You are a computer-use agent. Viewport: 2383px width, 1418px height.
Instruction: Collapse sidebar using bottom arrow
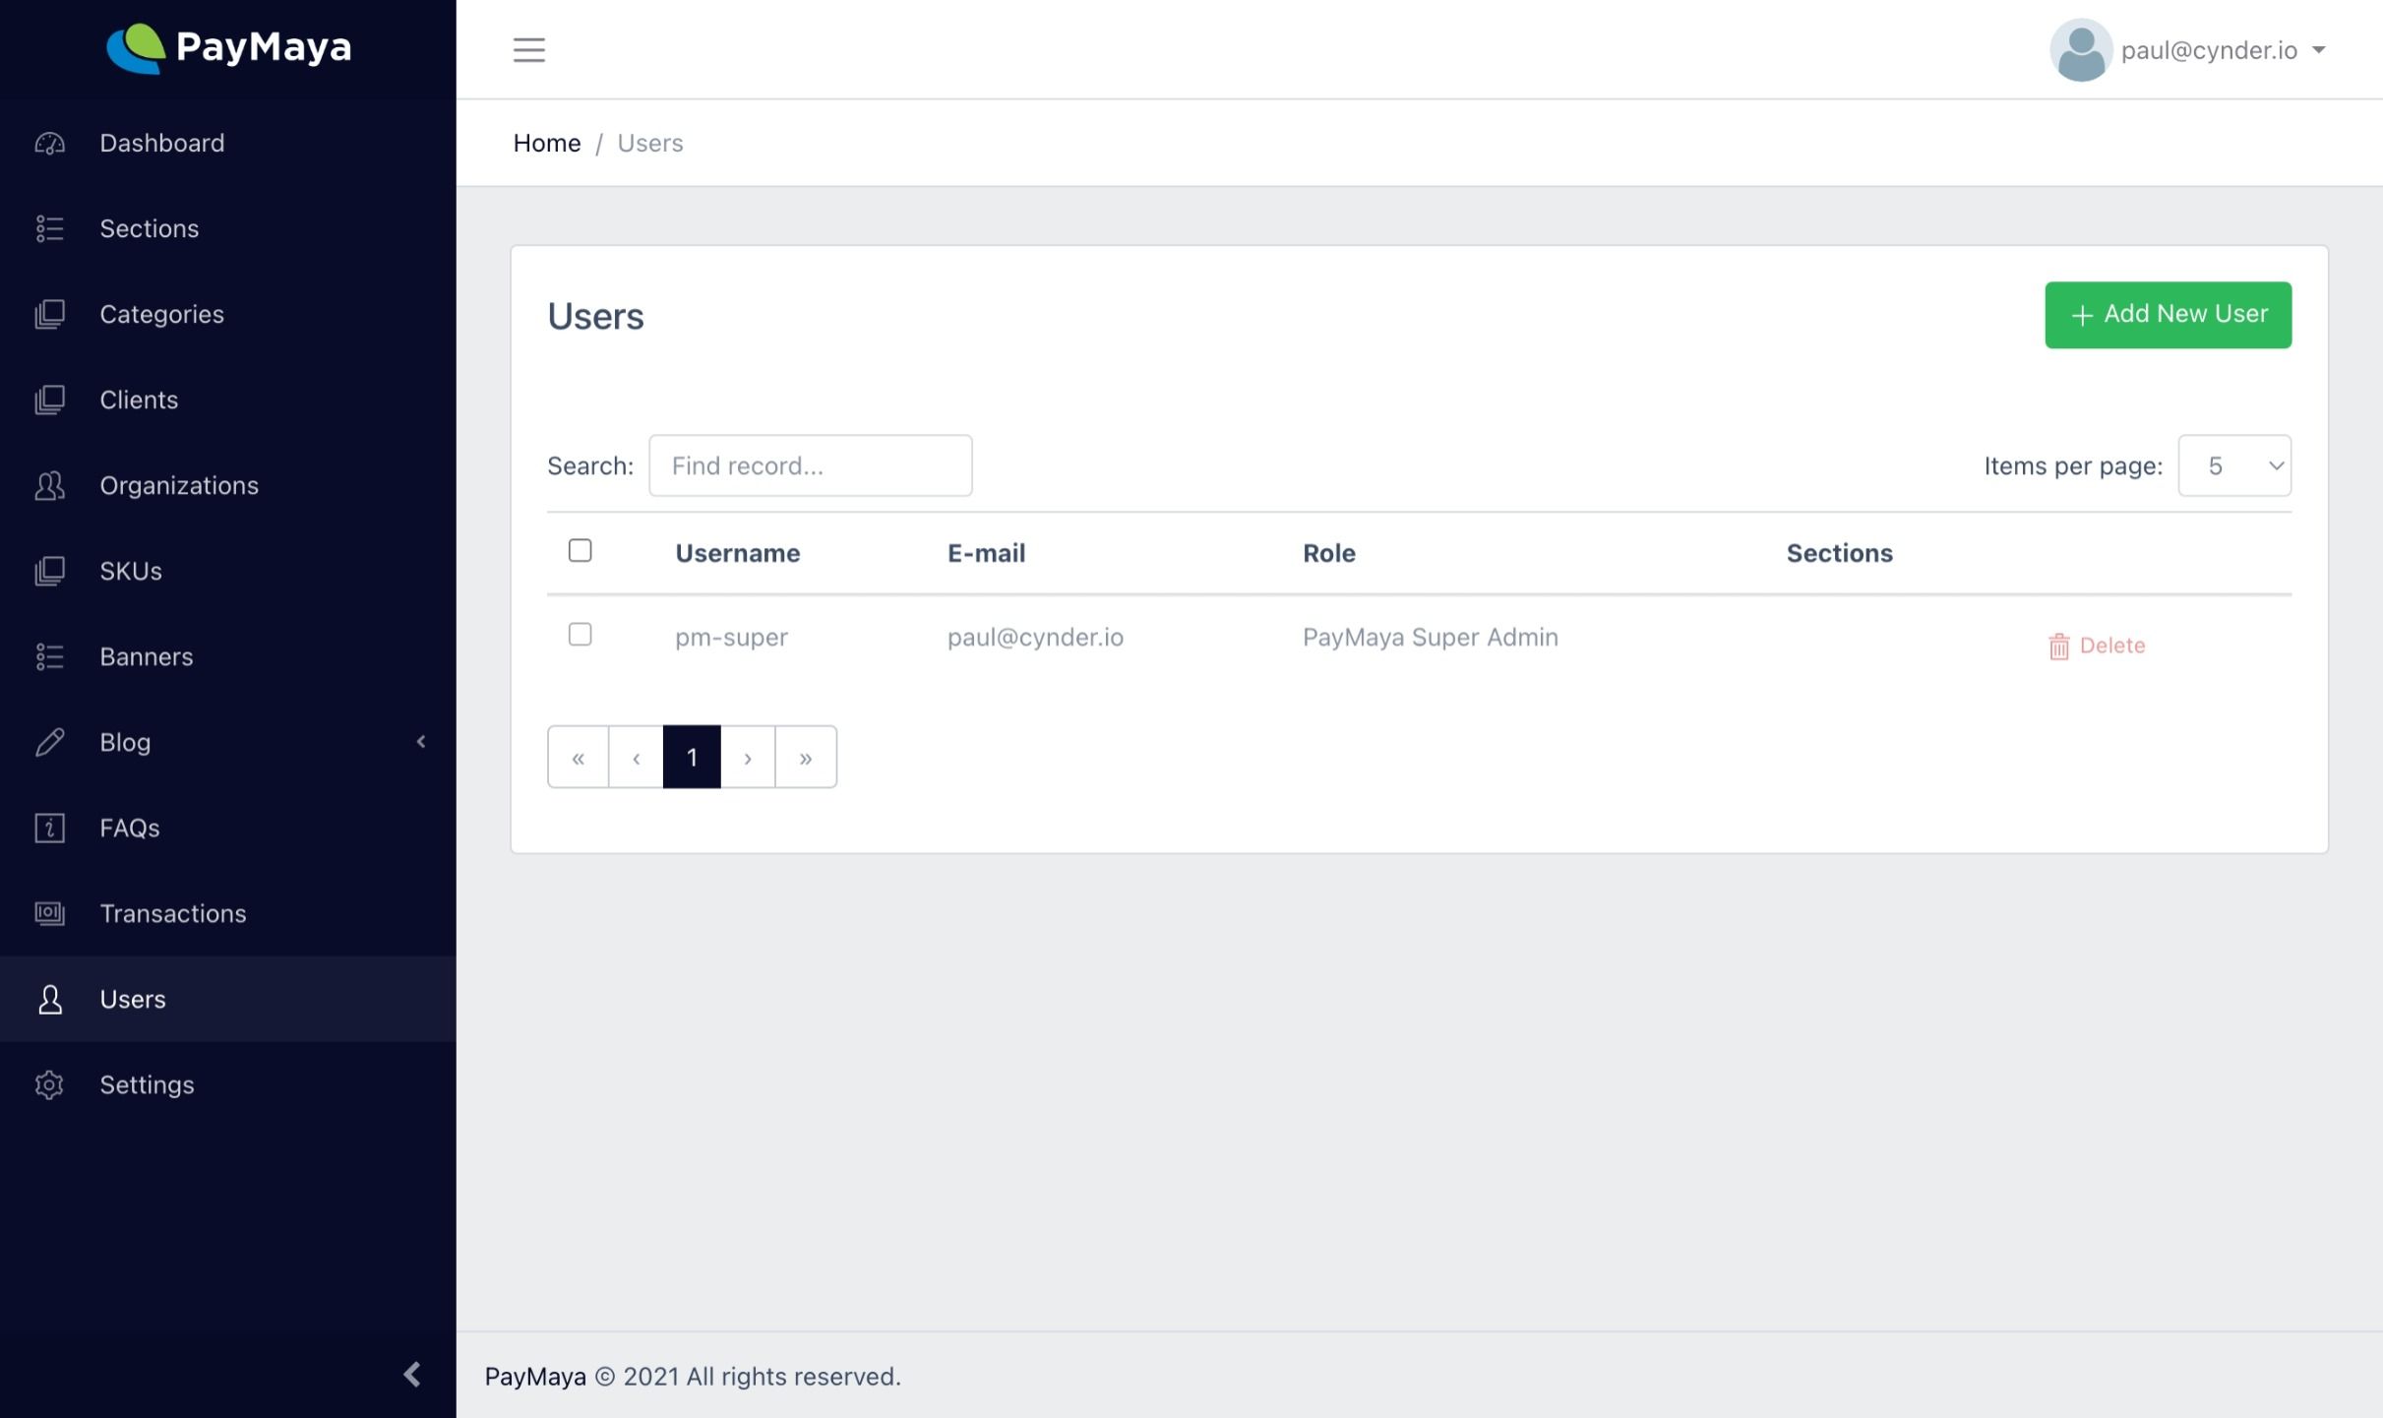[x=412, y=1375]
